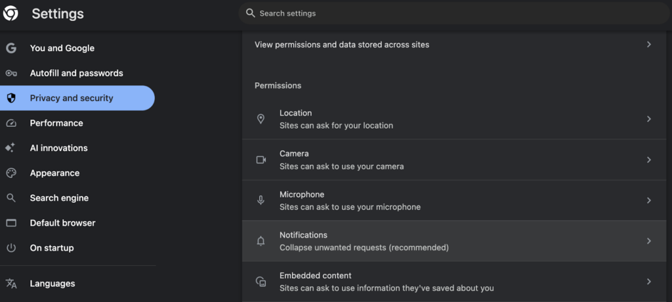This screenshot has width=672, height=302.
Task: Expand chevron for View permissions and data
Action: [649, 44]
